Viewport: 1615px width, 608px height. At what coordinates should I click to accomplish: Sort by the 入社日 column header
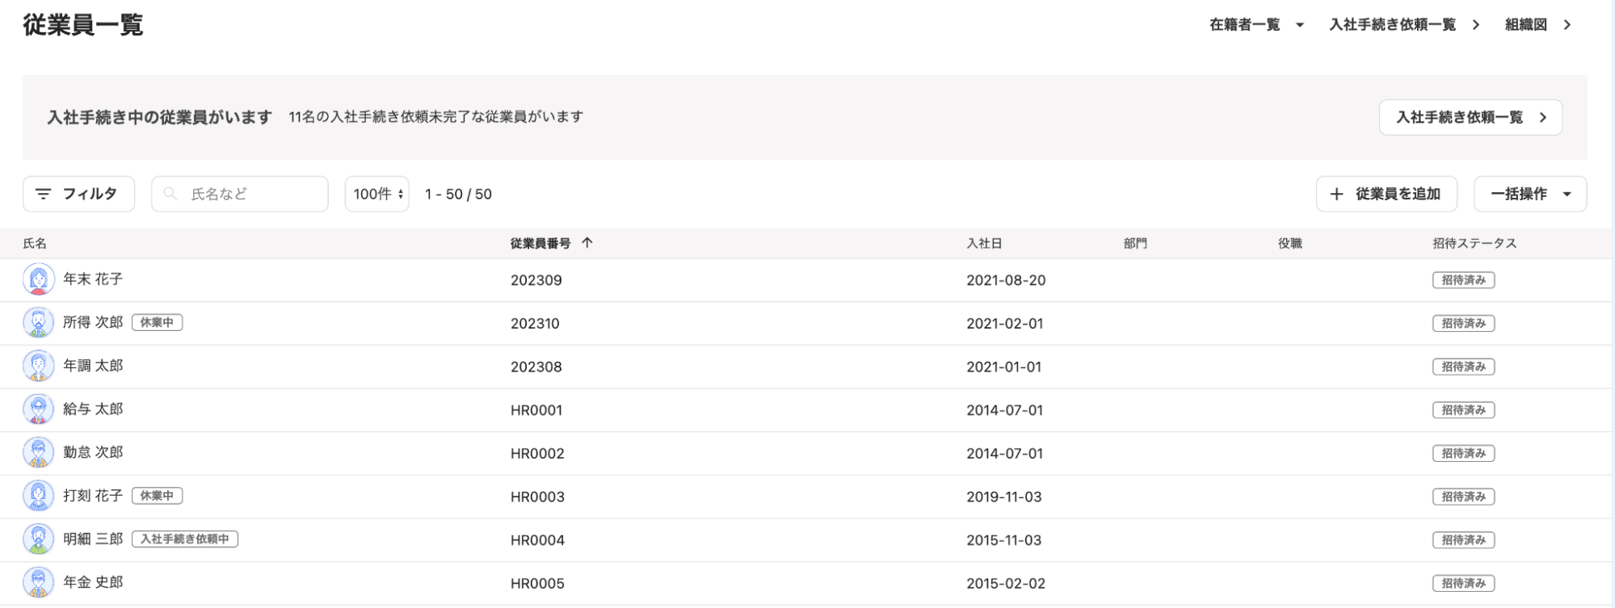click(984, 243)
